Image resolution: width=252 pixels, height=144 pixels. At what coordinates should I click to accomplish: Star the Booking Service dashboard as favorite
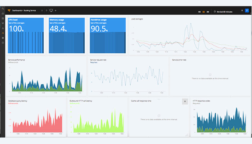42,11
